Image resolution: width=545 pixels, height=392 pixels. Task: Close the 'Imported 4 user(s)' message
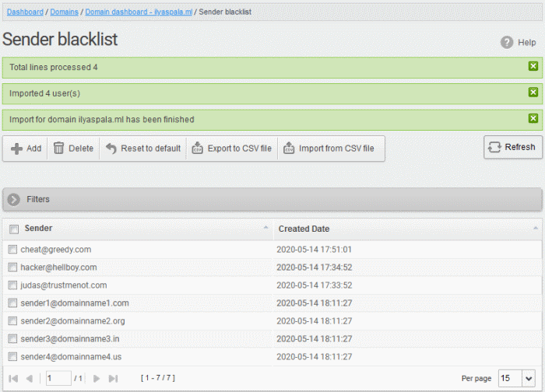(533, 92)
